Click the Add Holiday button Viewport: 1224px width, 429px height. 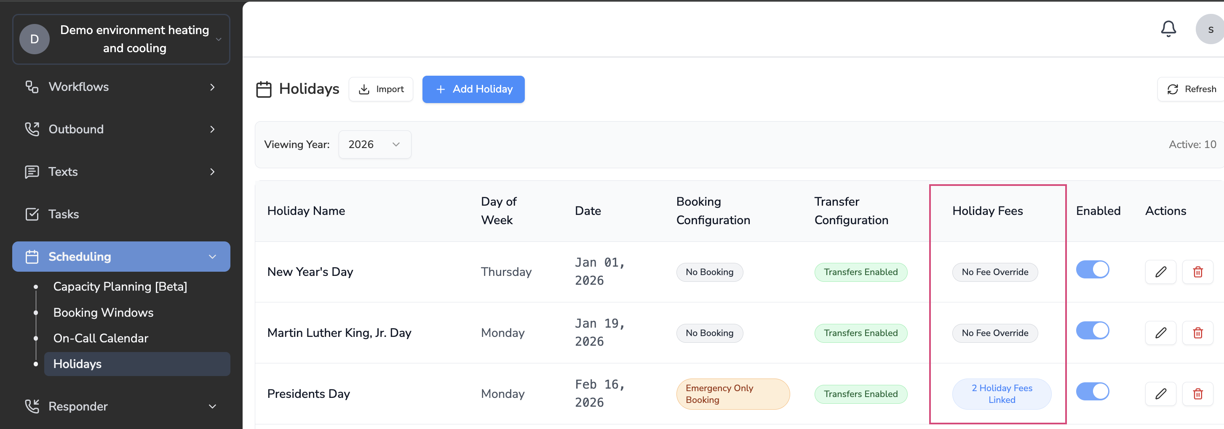point(473,89)
